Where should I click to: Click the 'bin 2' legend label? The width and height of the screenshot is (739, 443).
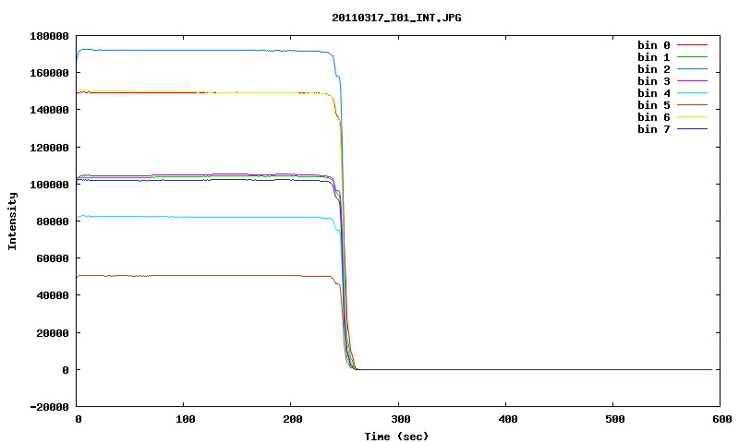point(654,69)
